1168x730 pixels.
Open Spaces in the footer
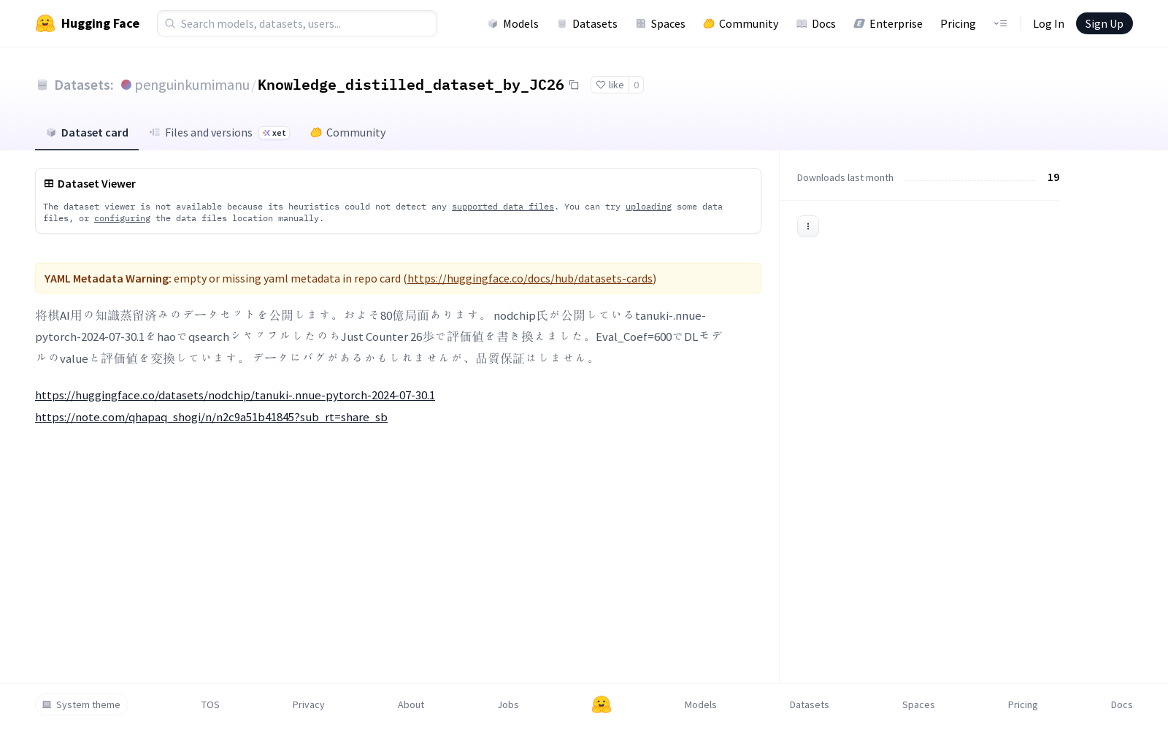(x=918, y=704)
